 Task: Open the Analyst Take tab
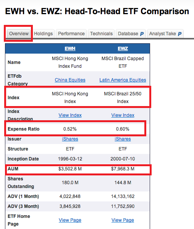(165, 34)
